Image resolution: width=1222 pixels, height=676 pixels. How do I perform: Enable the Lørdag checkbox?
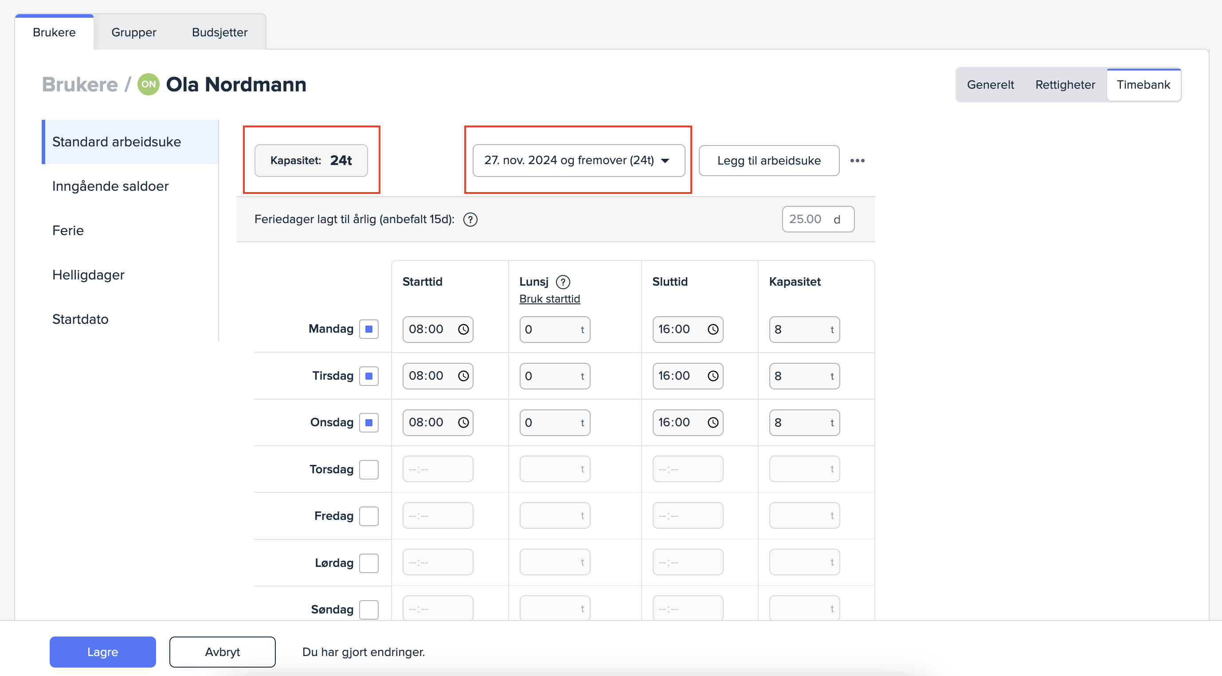pyautogui.click(x=368, y=562)
